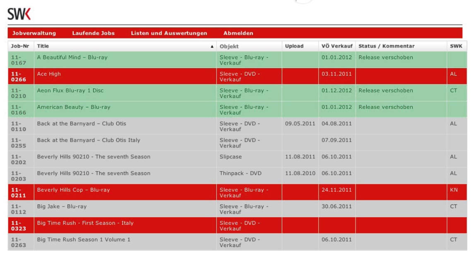Viewport: 473px width, 259px height.
Task: Open the Jobverwaltung menu
Action: (34, 33)
